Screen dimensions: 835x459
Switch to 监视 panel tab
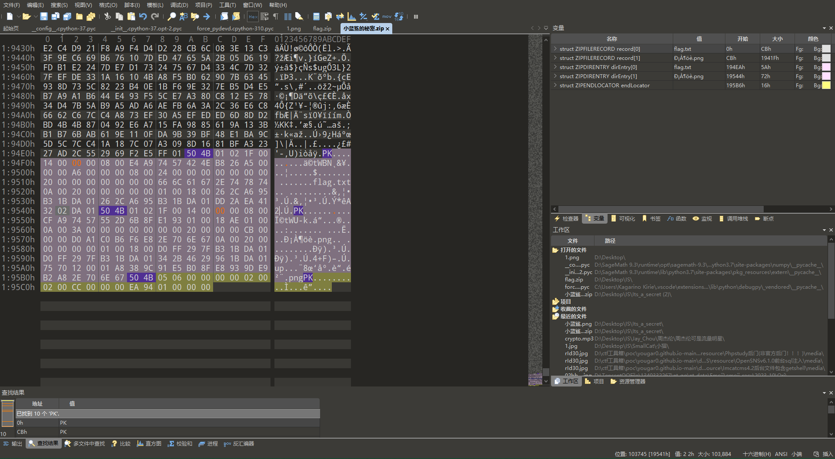pyautogui.click(x=702, y=218)
